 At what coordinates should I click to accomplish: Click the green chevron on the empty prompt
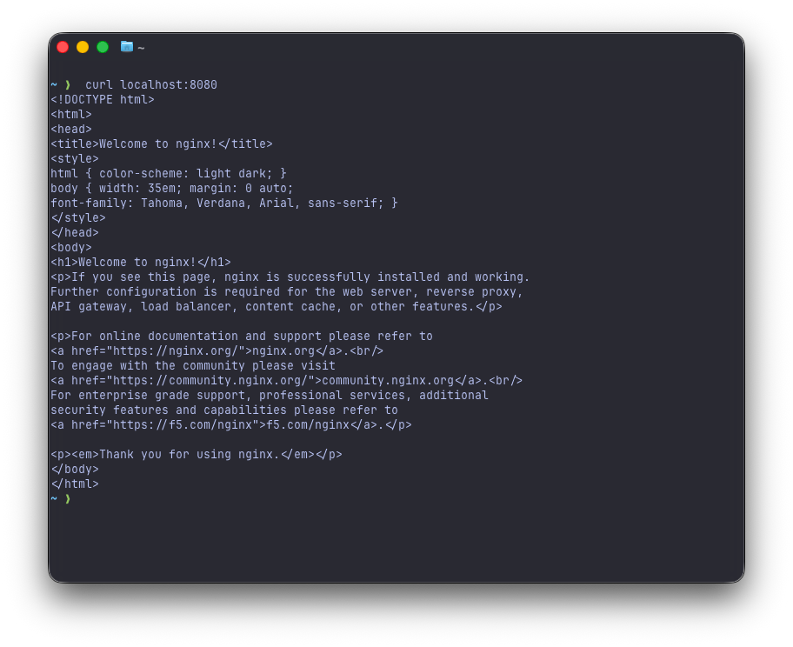(67, 499)
